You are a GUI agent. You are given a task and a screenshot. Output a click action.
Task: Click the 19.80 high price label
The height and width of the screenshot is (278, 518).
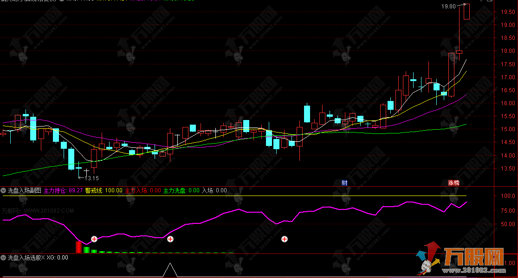pyautogui.click(x=448, y=6)
